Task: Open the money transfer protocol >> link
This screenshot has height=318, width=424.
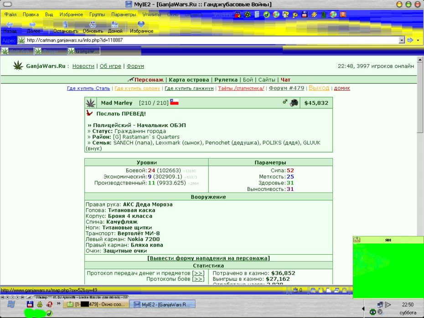Action: pos(198,273)
